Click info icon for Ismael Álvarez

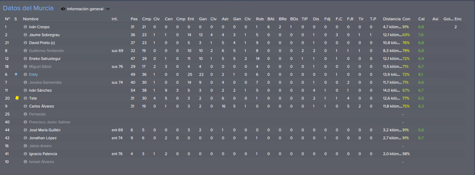point(26,162)
